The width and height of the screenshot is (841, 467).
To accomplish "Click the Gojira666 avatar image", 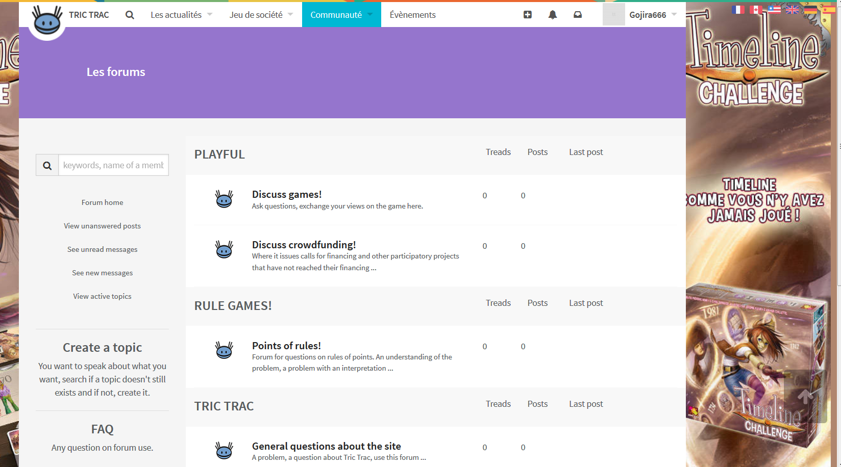I will click(x=613, y=14).
